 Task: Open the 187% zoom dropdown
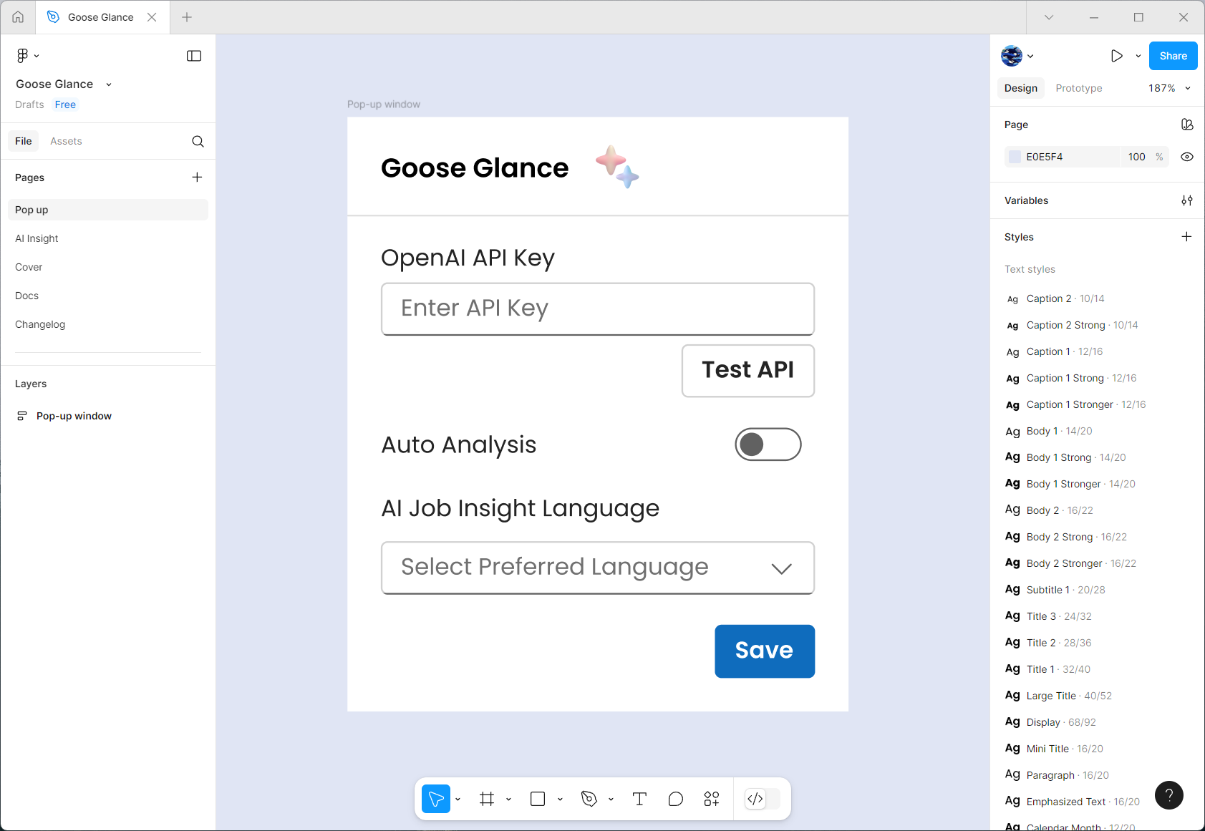[1169, 88]
